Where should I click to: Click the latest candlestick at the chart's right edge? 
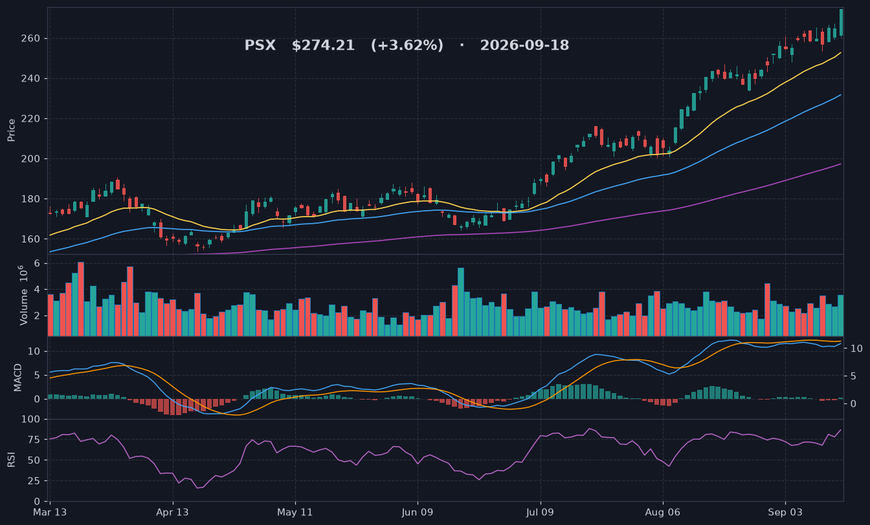(x=841, y=22)
